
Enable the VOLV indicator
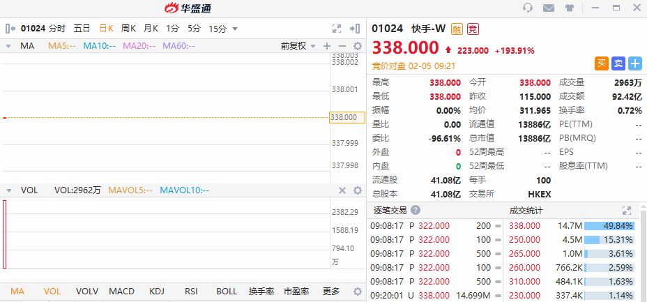click(87, 292)
